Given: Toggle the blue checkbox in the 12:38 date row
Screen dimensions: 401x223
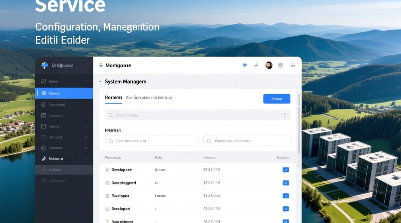Looking at the screenshot, I should (286, 196).
